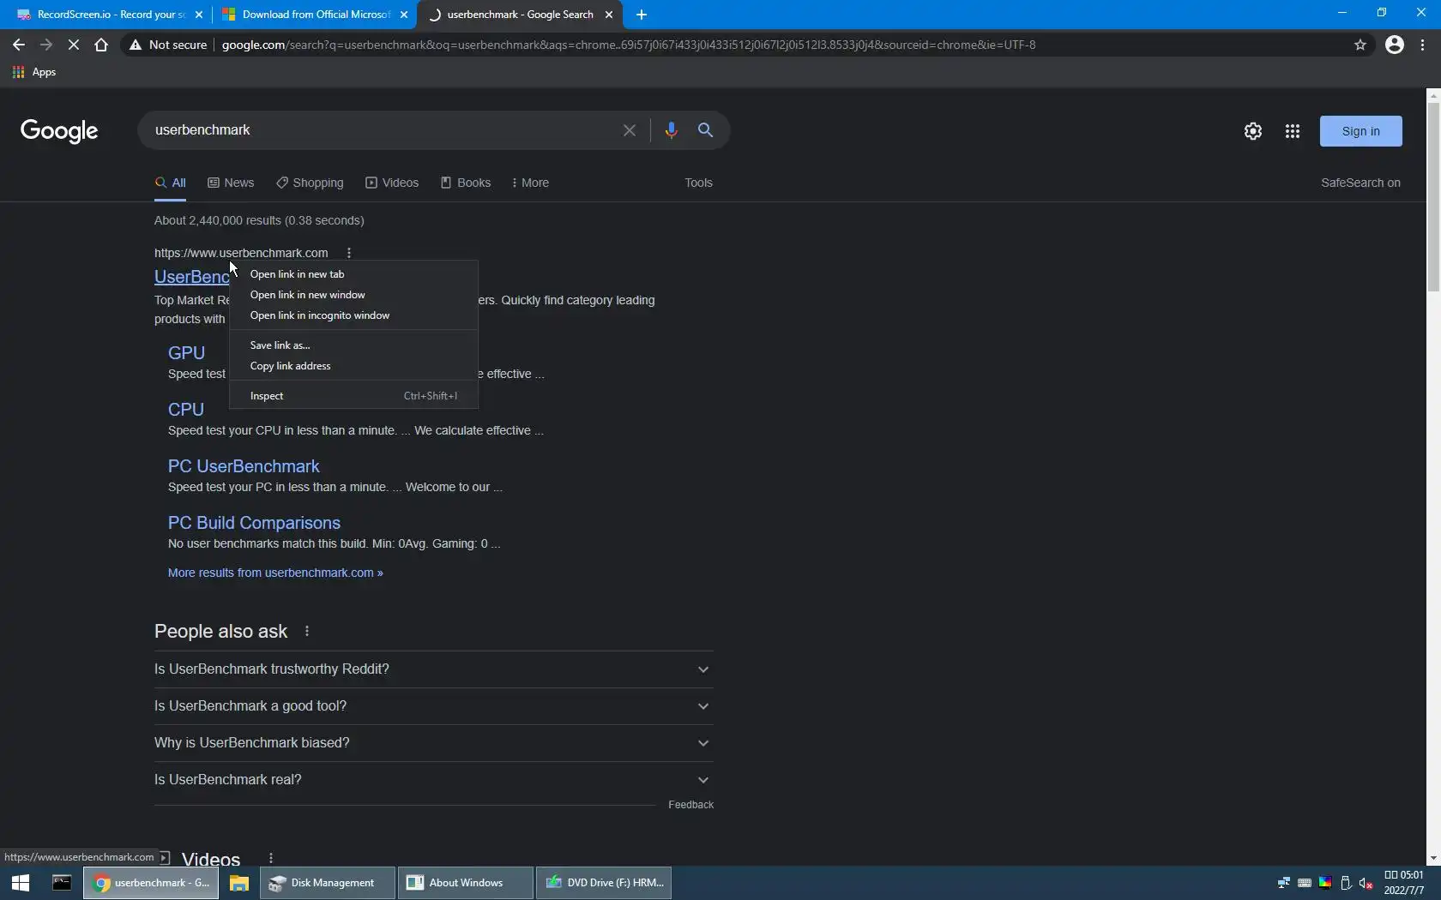Open More results from userbenchmark.com
1441x900 pixels.
tap(275, 573)
